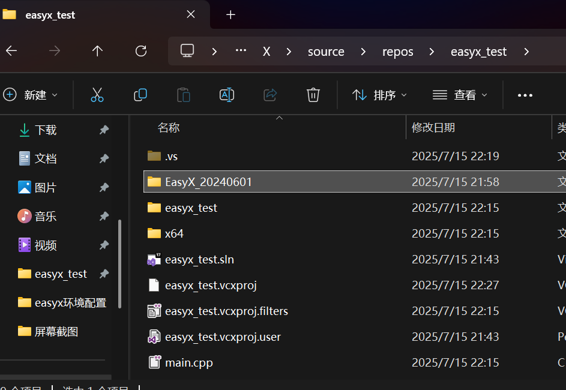This screenshot has height=390, width=566.
Task: Expand chevron after source breadcrumb
Action: point(363,52)
